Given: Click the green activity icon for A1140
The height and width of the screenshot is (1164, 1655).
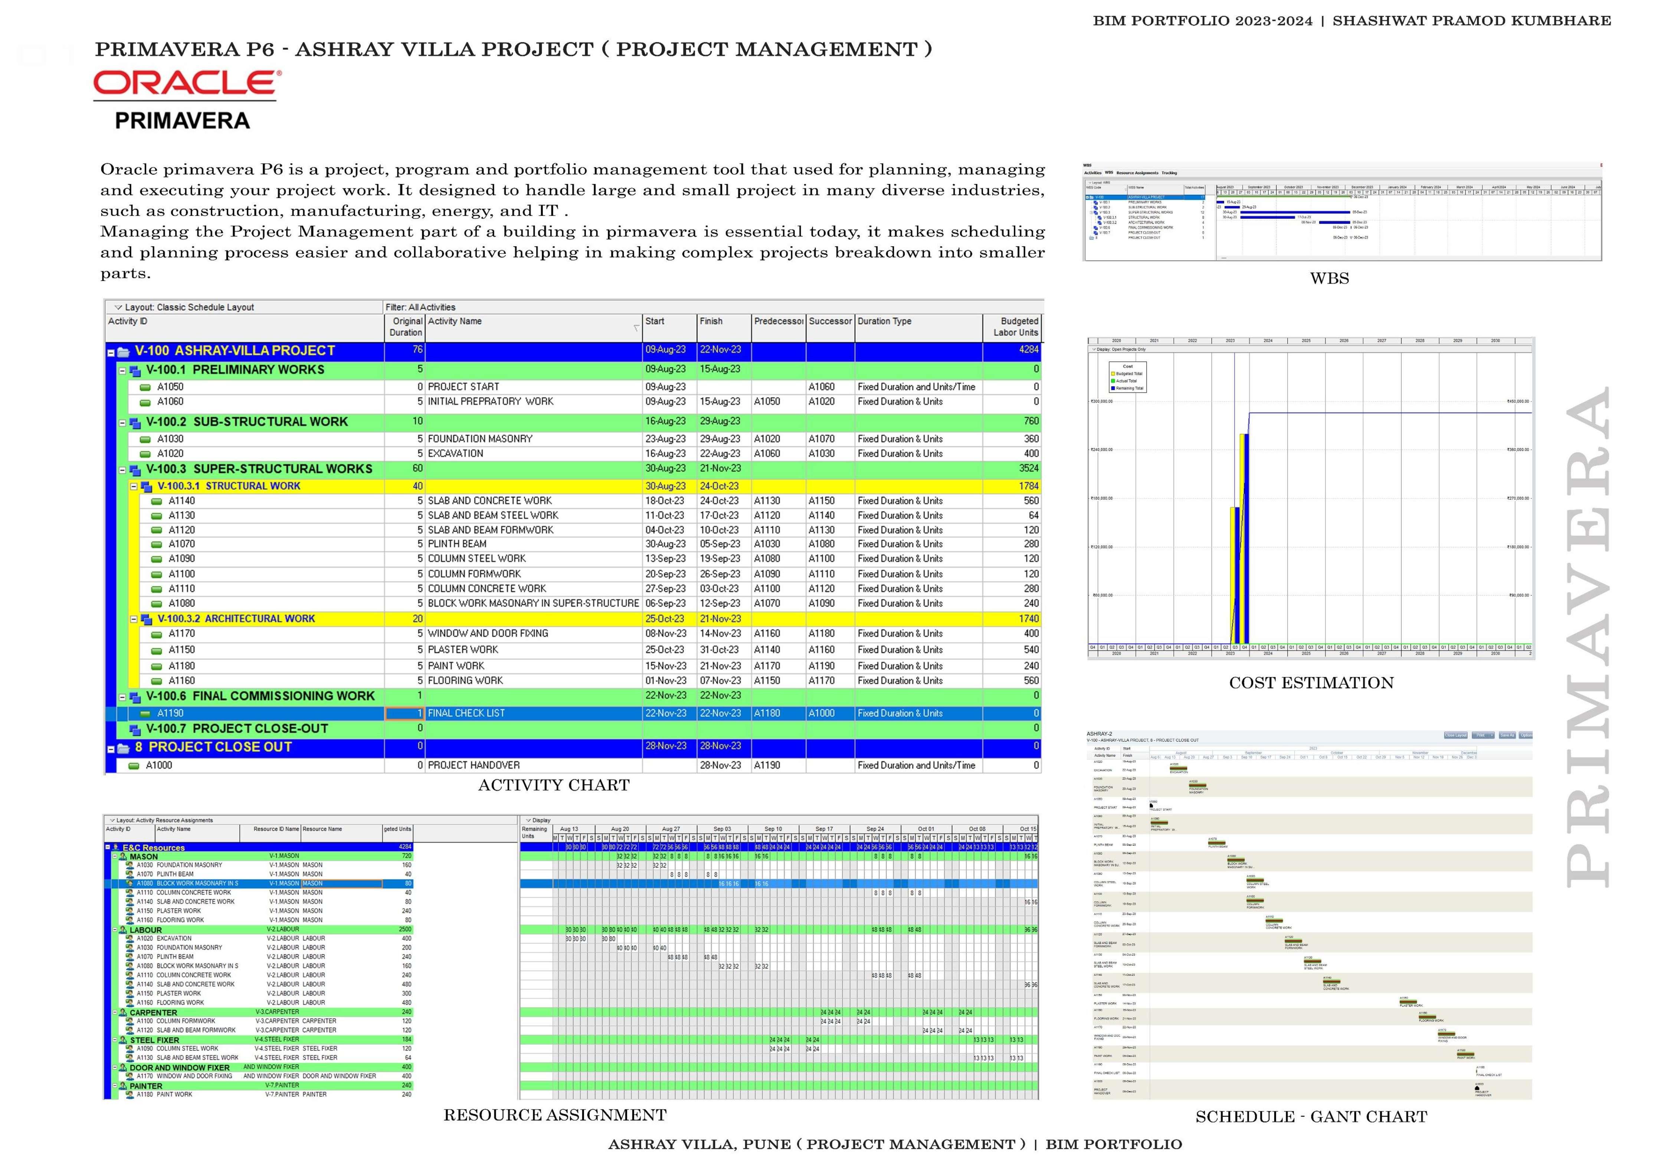Looking at the screenshot, I should 157,501.
